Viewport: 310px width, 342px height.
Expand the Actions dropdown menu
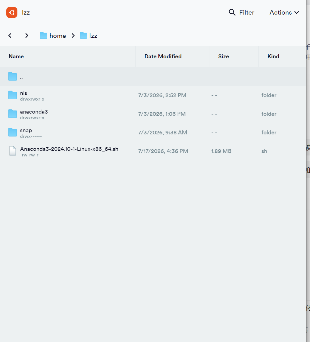pyautogui.click(x=284, y=12)
